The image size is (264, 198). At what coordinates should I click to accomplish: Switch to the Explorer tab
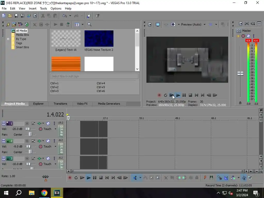(38, 104)
